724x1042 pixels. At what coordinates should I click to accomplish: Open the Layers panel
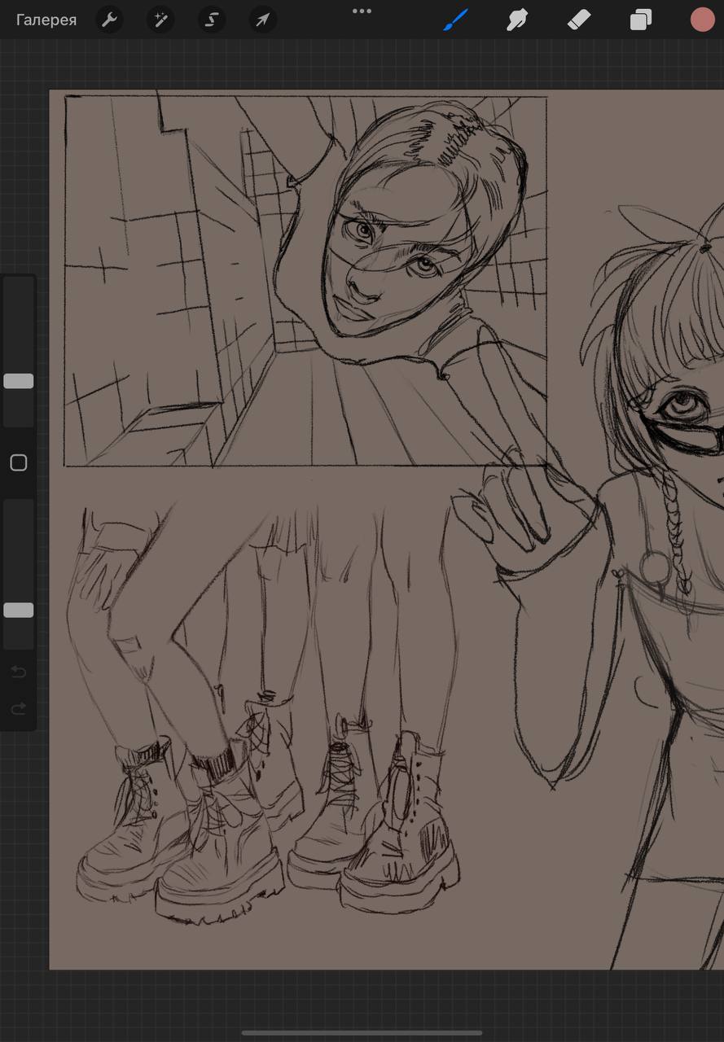coord(641,20)
